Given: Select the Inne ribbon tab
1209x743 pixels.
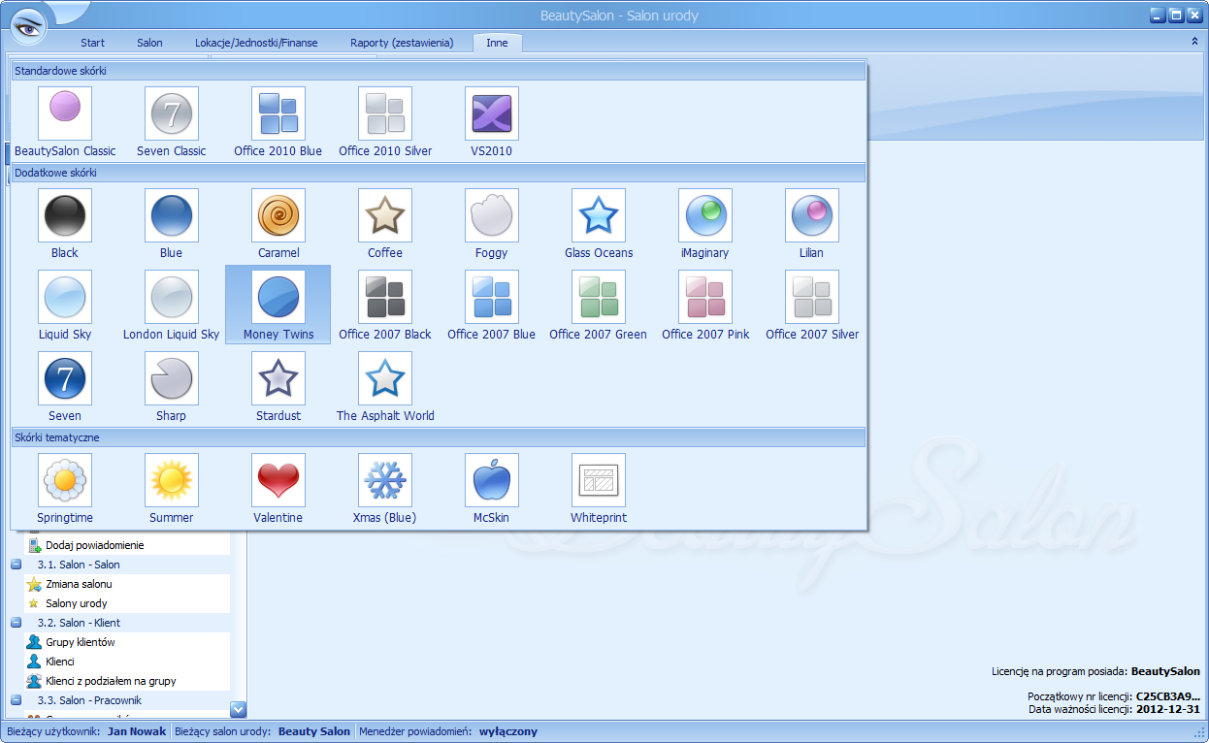Looking at the screenshot, I should tap(497, 43).
